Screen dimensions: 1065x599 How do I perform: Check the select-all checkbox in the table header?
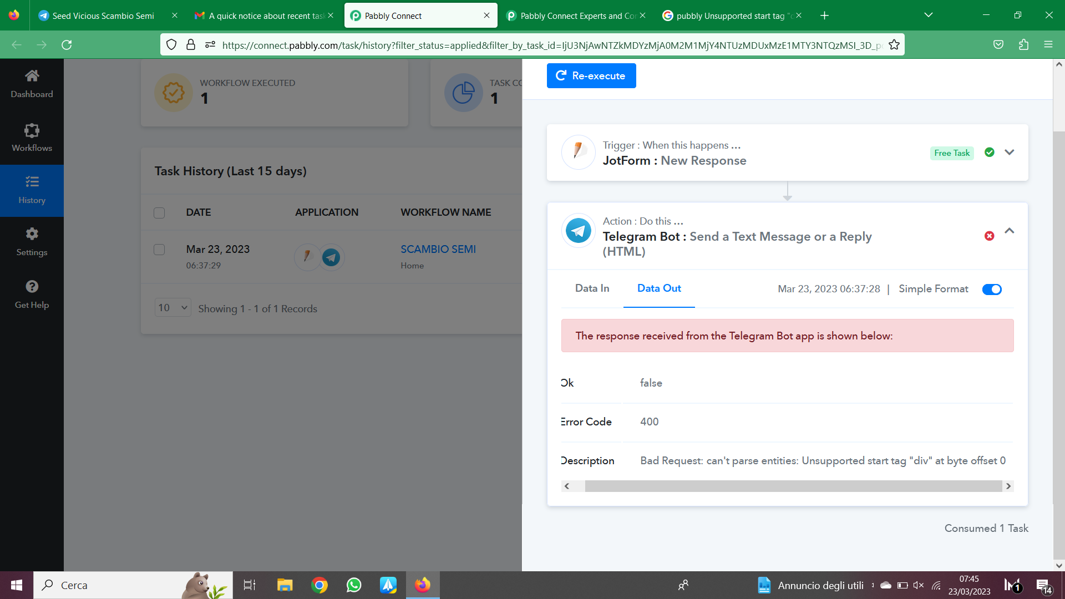159,213
